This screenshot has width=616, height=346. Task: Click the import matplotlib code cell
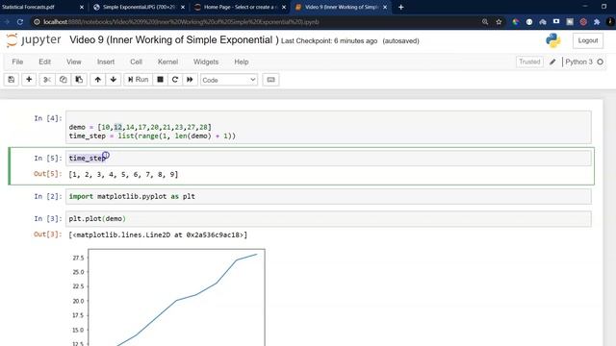pyautogui.click(x=328, y=196)
